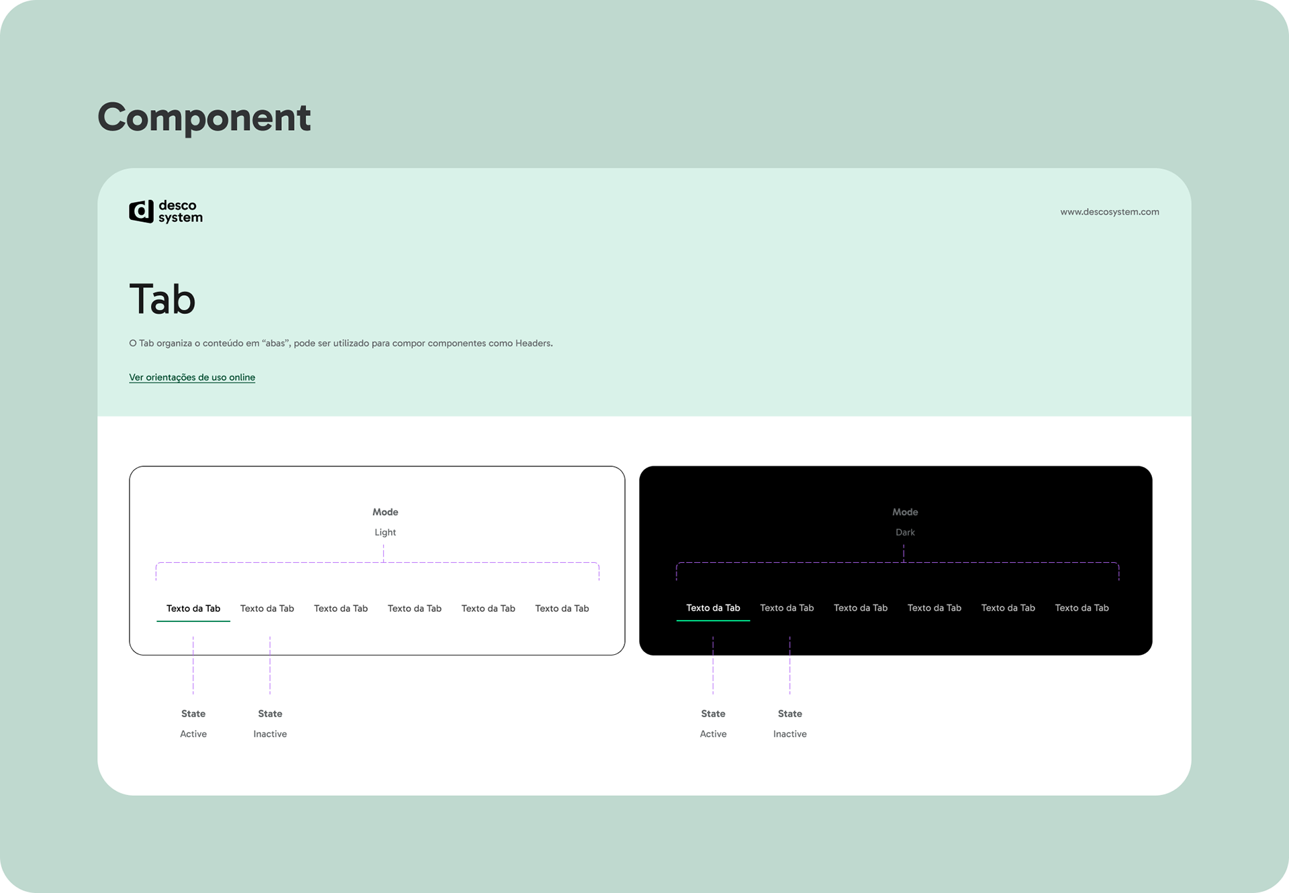Screen dimensions: 1289x893
Task: Click 'Active' state label under light panel
Action: [193, 734]
